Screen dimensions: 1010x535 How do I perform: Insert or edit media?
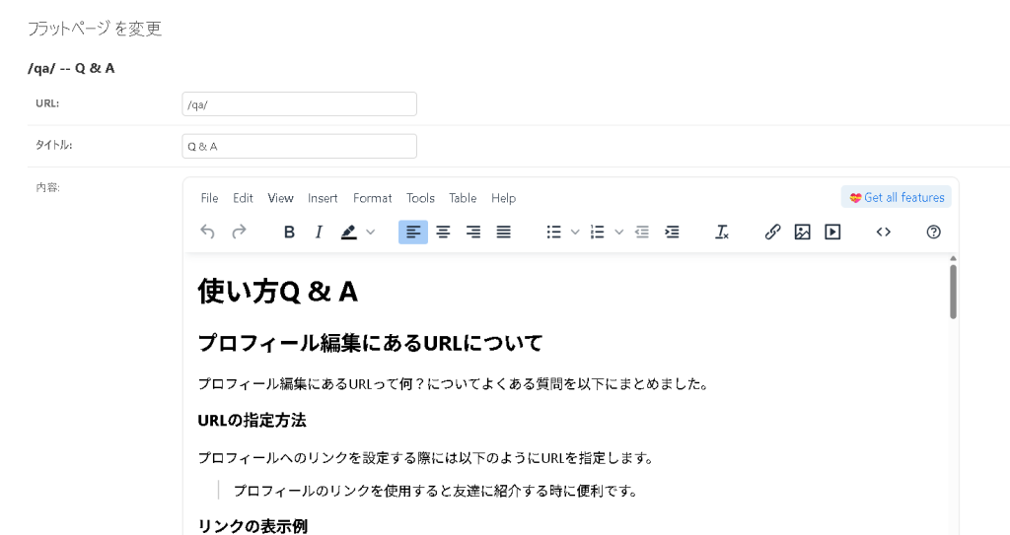pos(832,232)
